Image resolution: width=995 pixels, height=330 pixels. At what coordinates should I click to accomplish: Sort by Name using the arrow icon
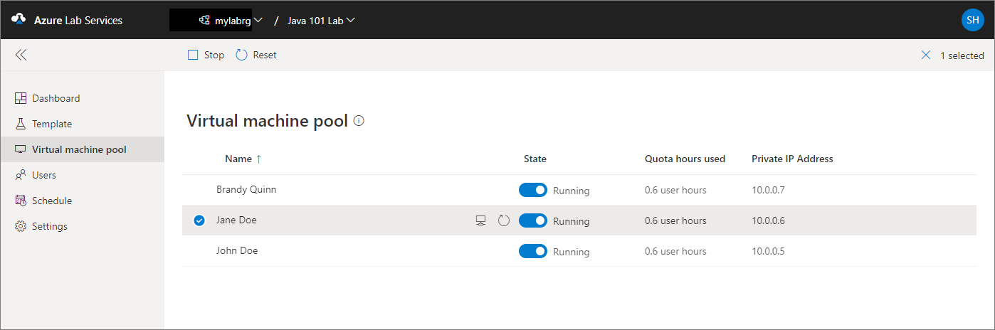[x=258, y=159]
